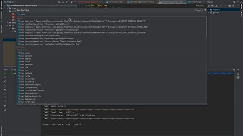Click the wrench icon in Run panel

click(5, 81)
